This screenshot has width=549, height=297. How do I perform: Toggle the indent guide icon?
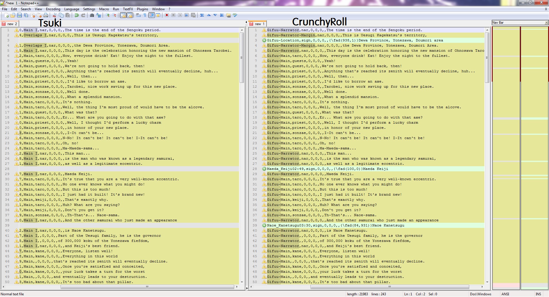click(151, 15)
